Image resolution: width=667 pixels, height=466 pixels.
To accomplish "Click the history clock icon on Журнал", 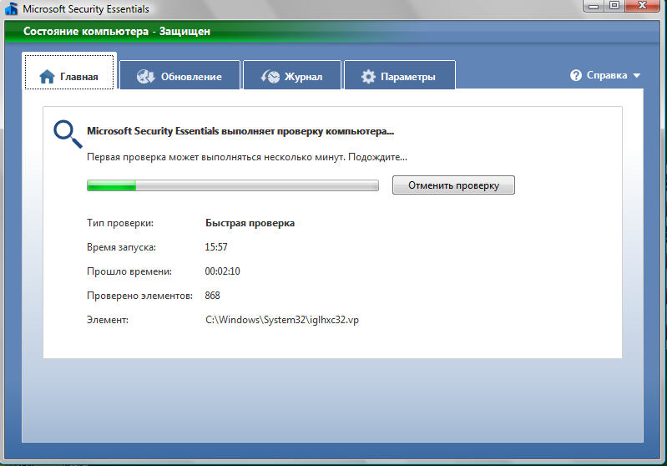I will (x=270, y=77).
